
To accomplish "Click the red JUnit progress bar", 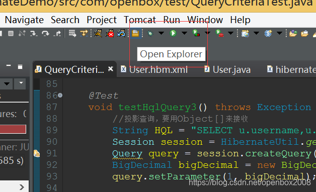I will [13, 129].
